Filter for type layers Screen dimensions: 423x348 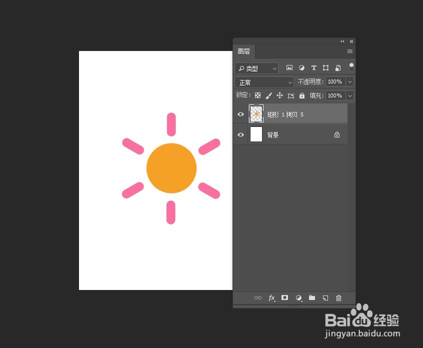[313, 67]
